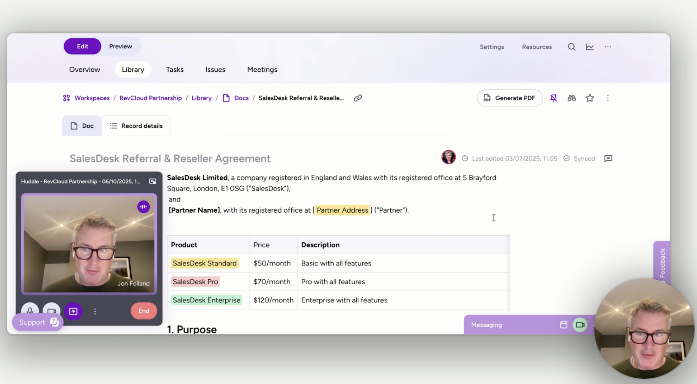
Task: End the huddle call
Action: [144, 311]
